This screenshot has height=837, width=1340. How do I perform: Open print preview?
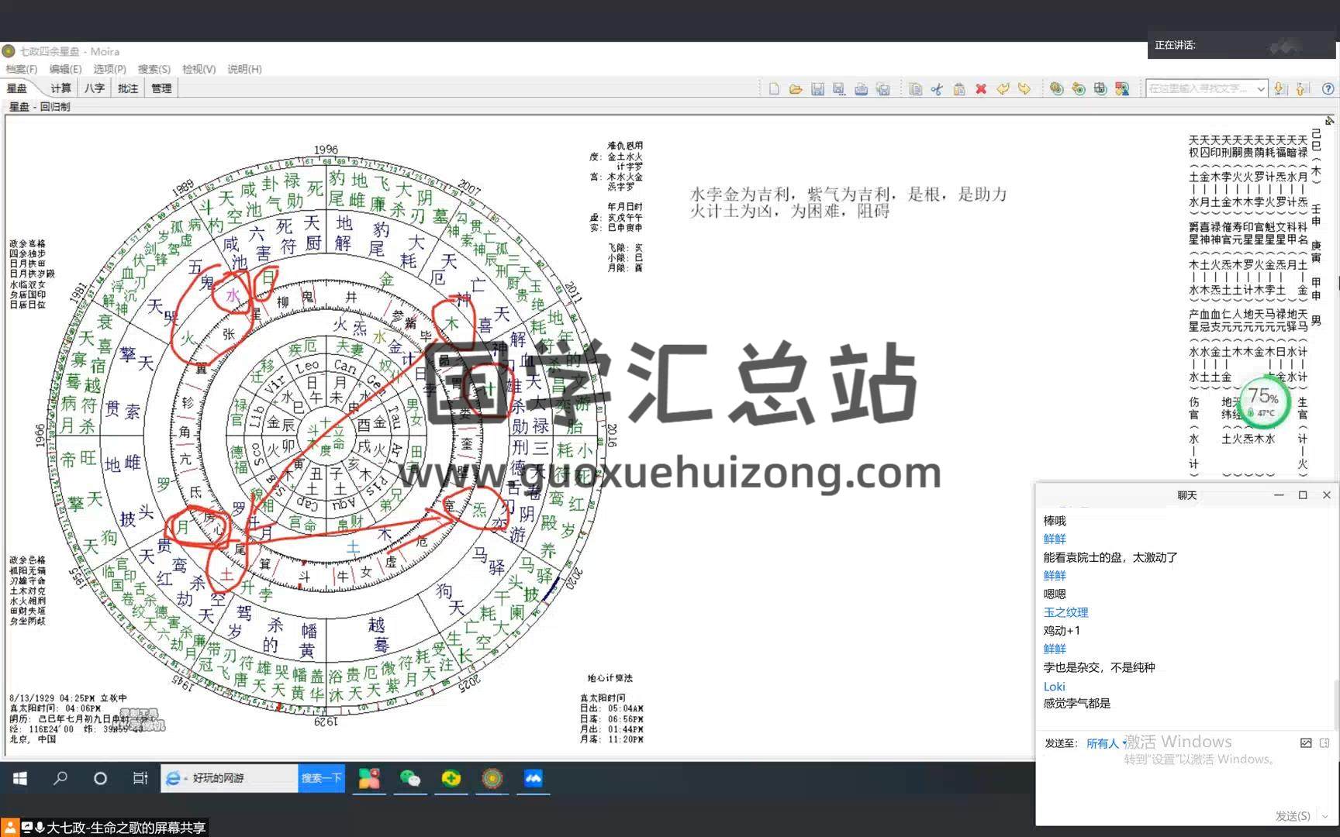click(x=882, y=89)
